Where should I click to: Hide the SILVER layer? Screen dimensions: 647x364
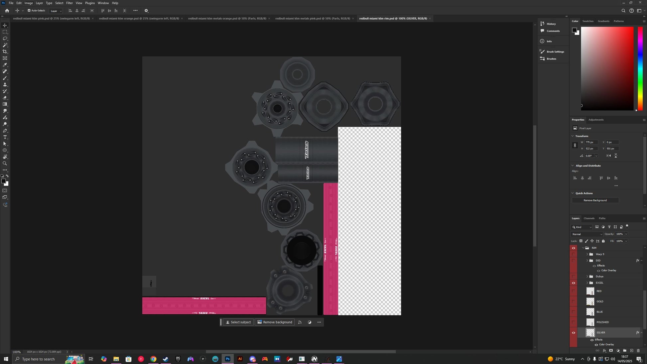pyautogui.click(x=574, y=333)
